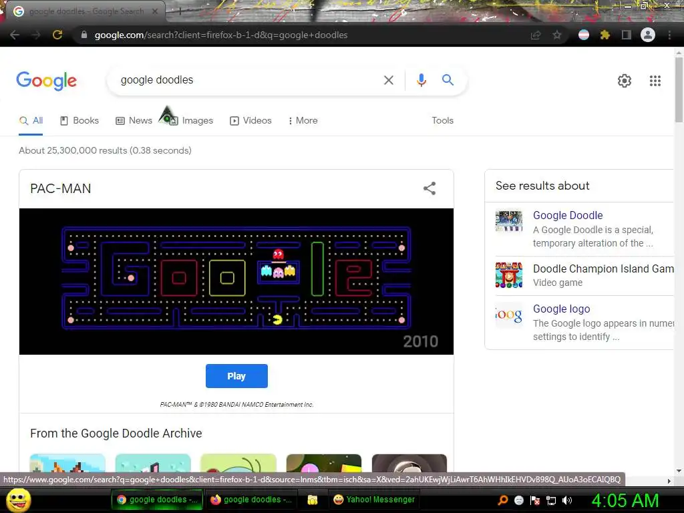Screen dimensions: 684x513
Task: Open the Google Doodle result link
Action: click(x=568, y=215)
